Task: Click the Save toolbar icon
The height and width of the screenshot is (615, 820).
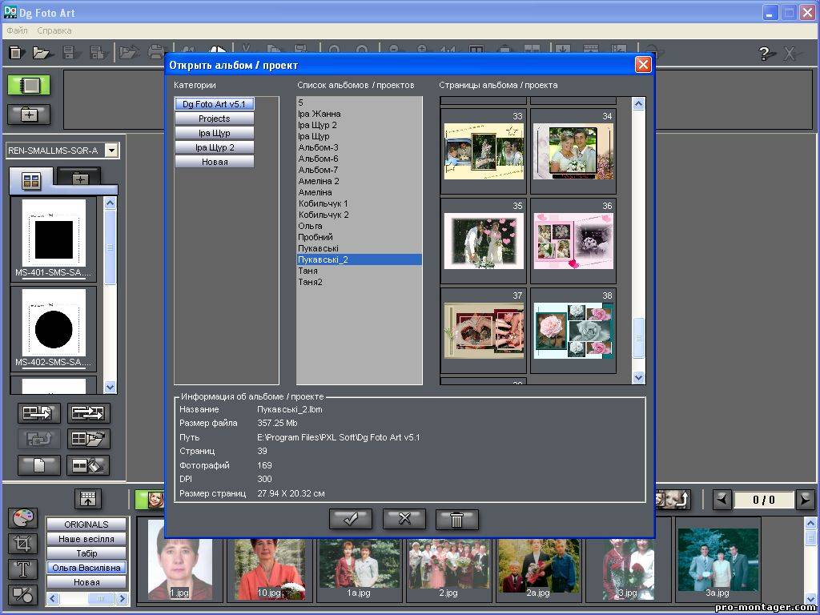Action: (x=70, y=52)
